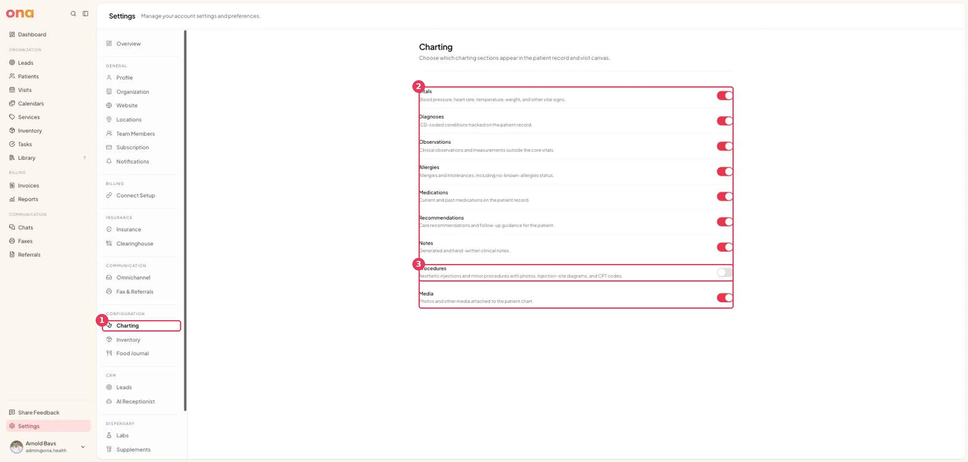Click the Labs flask icon

tap(109, 435)
